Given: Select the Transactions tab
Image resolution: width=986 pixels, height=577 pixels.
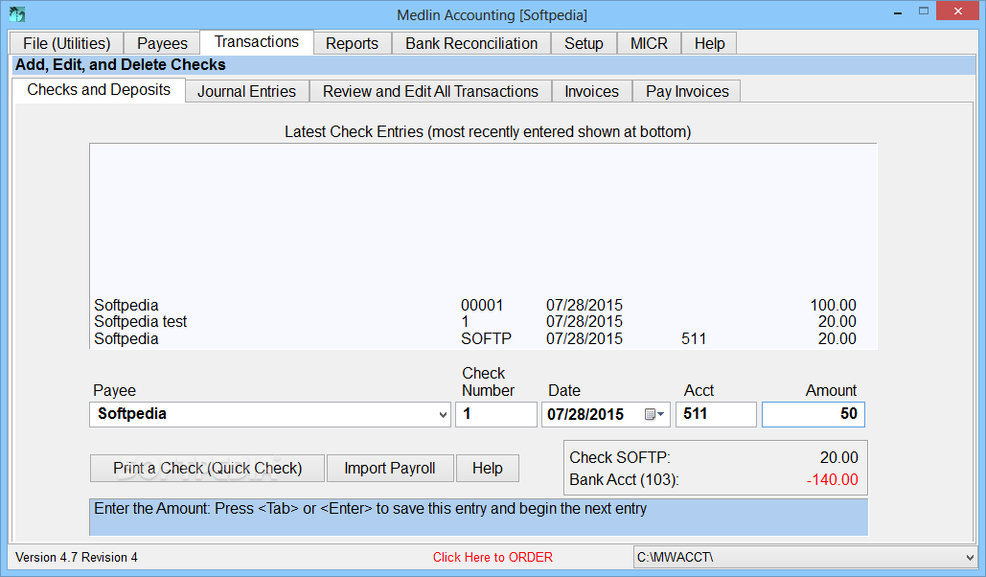Looking at the screenshot, I should [x=257, y=41].
